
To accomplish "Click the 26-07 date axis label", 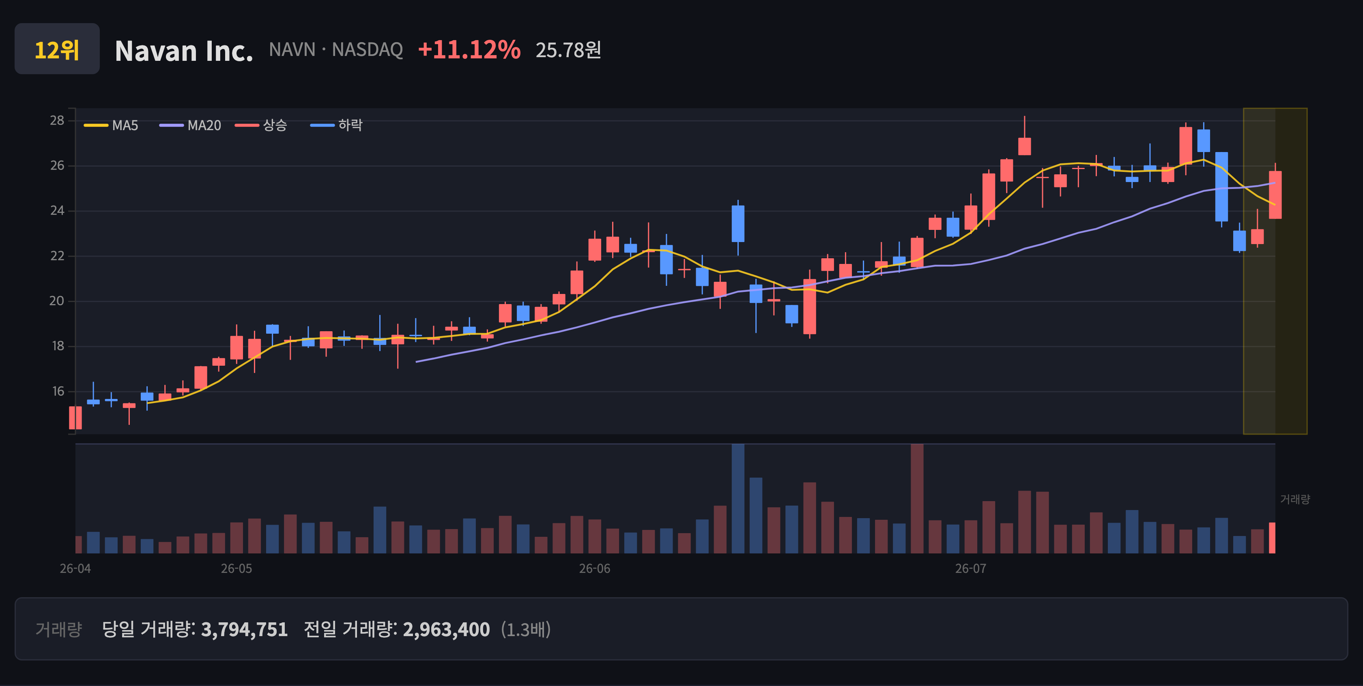I will tap(971, 568).
